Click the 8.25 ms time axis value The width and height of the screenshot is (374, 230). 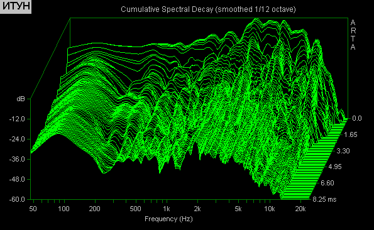point(324,199)
